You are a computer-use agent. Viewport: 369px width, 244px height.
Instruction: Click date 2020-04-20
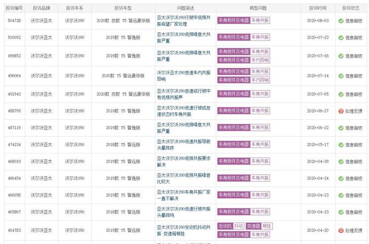pos(318,230)
